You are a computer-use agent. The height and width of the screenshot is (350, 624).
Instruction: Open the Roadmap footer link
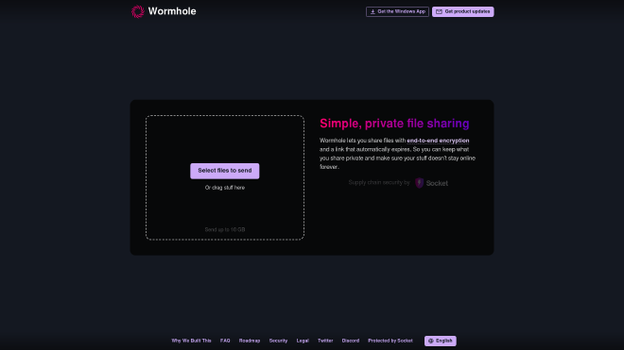[250, 341]
